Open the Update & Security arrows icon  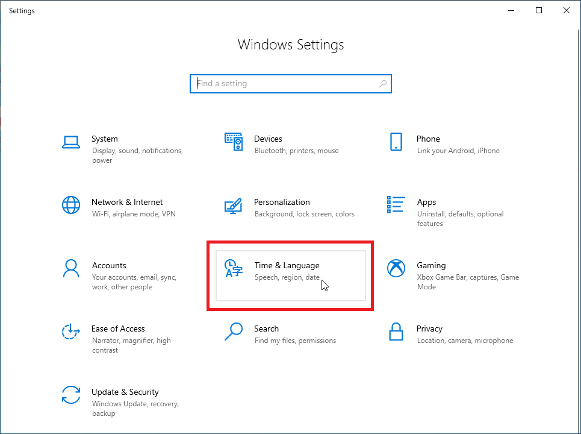[71, 395]
